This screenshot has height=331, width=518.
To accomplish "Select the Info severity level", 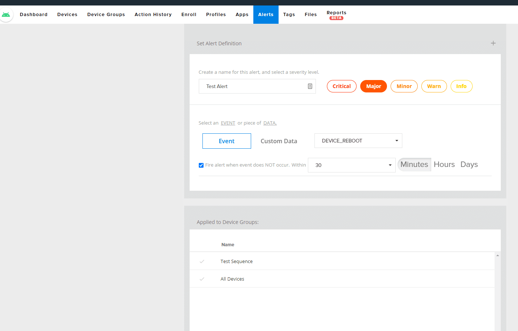I will [x=461, y=86].
